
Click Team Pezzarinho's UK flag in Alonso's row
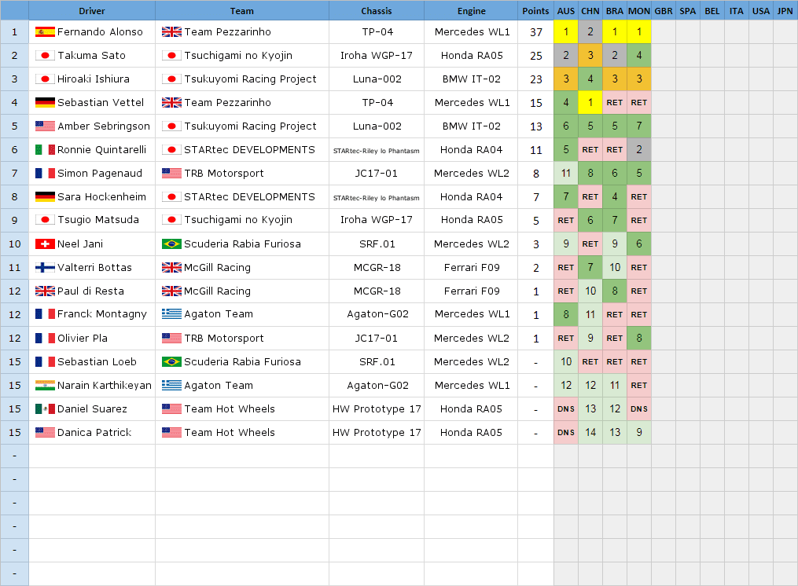coord(171,32)
